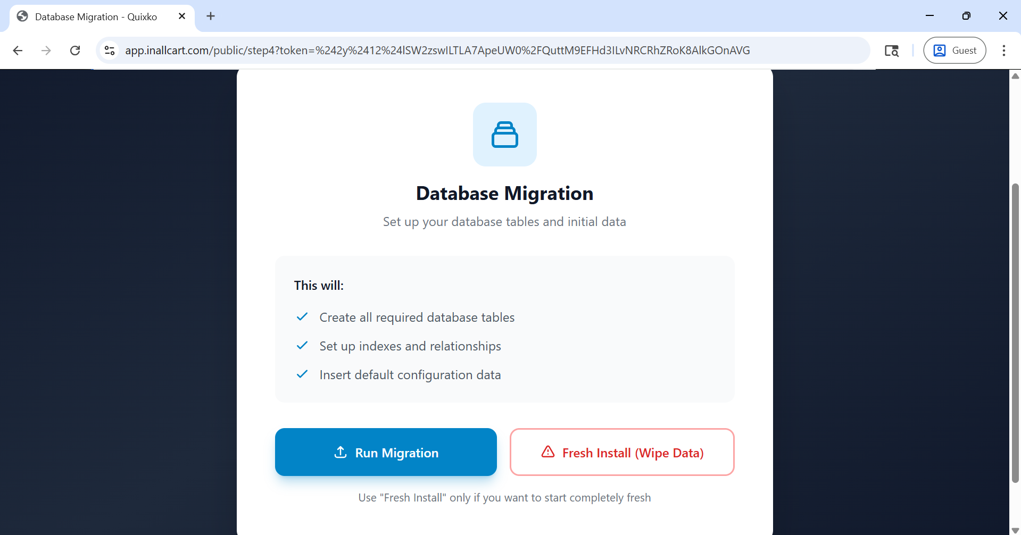
Task: Open the Guest profile button
Action: point(955,51)
